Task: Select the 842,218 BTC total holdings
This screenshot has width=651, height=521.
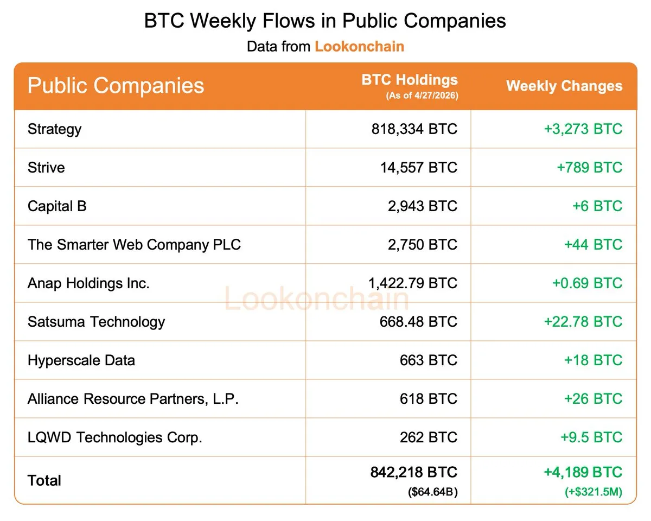Action: click(414, 472)
